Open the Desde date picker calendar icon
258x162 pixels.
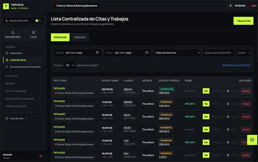coord(97,52)
